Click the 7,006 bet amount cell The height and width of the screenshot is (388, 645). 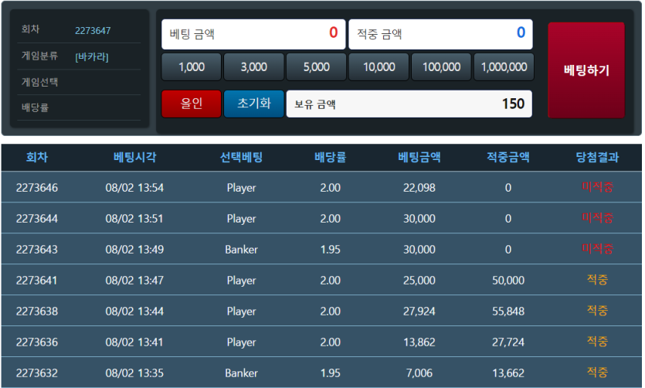pyautogui.click(x=419, y=373)
